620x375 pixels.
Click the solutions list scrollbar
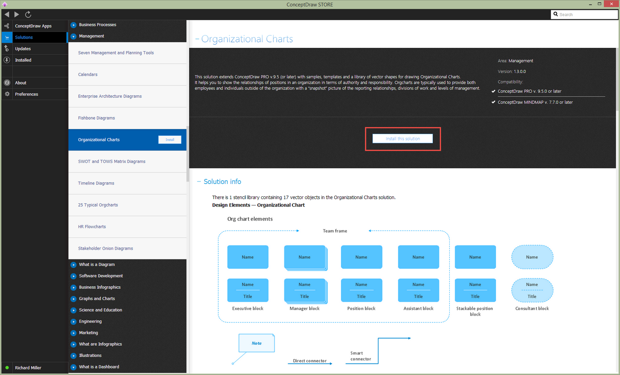pyautogui.click(x=188, y=154)
